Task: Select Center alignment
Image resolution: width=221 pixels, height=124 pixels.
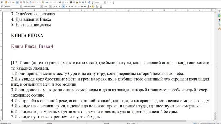Action: click(x=66, y=6)
